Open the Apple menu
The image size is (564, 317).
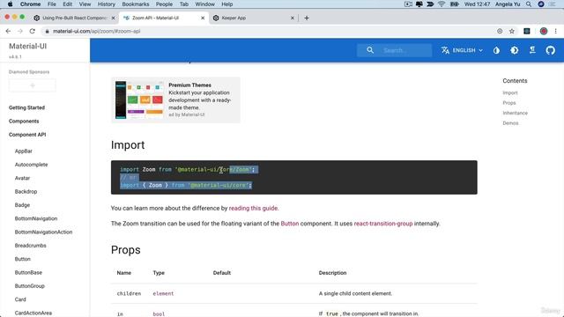(10, 4)
